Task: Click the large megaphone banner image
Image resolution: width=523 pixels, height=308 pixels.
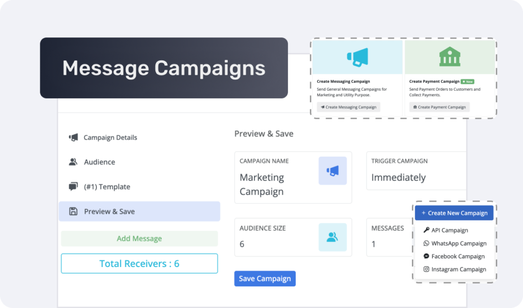Action: 357,57
